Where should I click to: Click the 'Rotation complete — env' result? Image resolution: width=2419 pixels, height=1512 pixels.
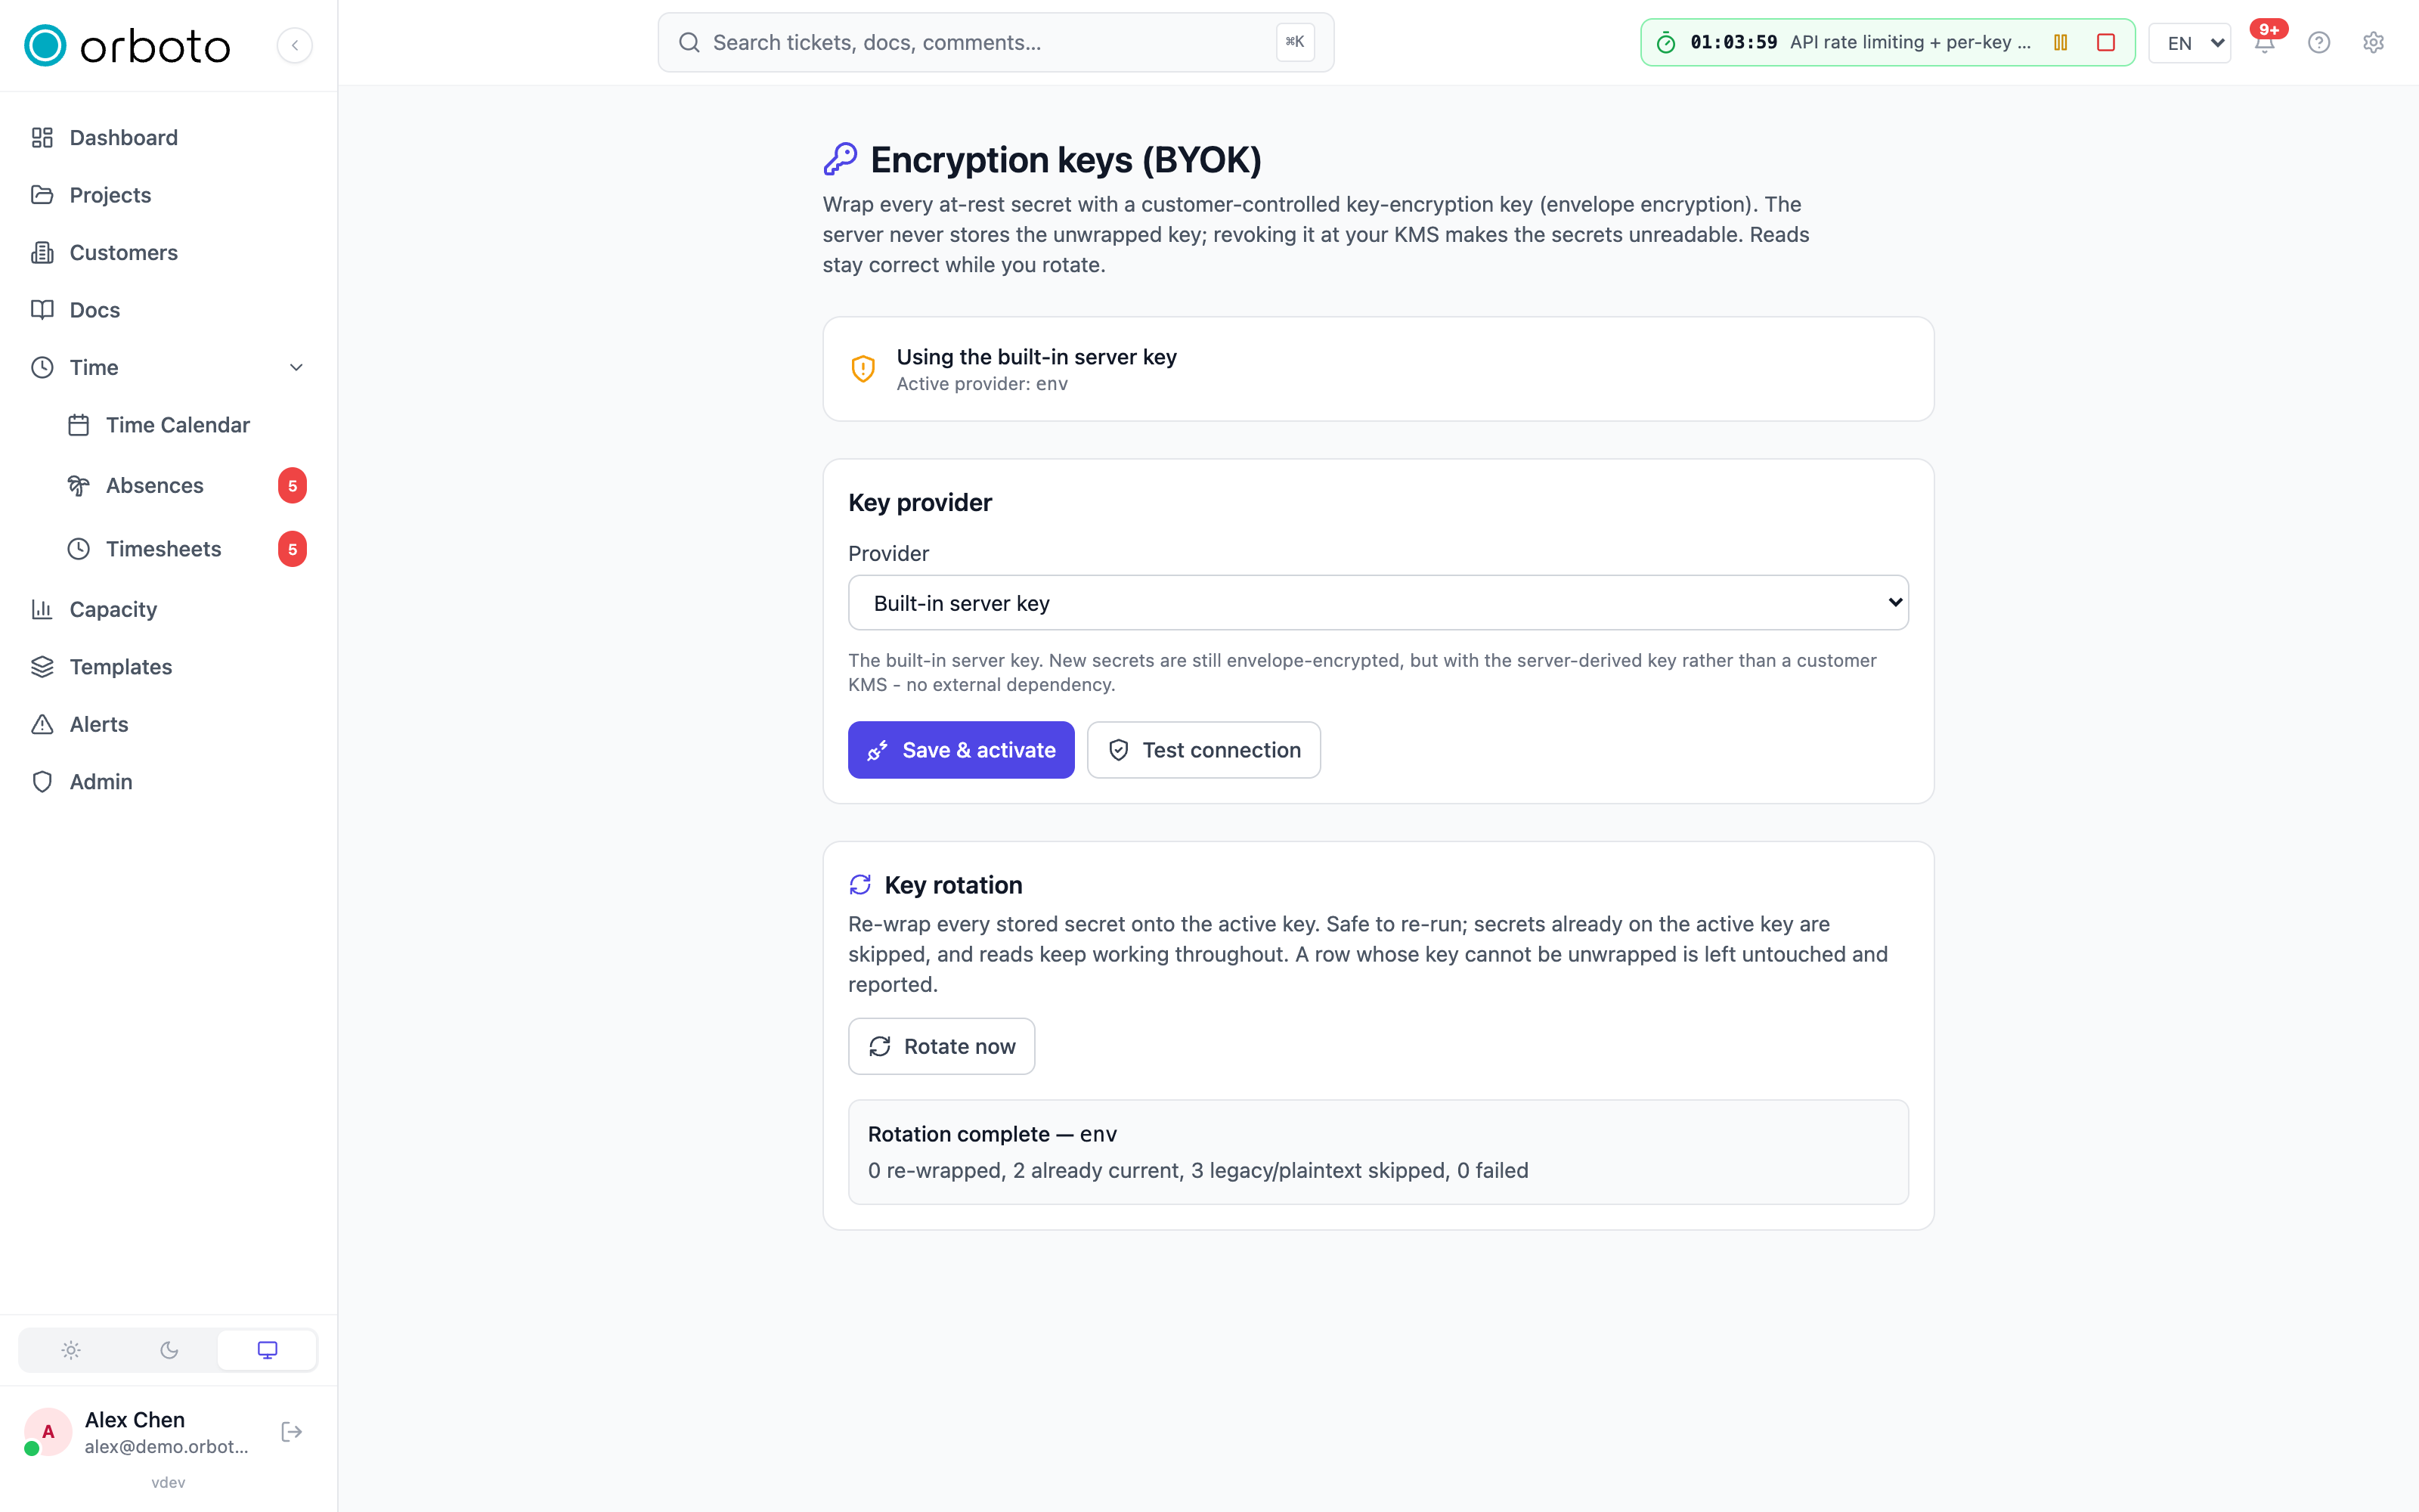1377,1152
